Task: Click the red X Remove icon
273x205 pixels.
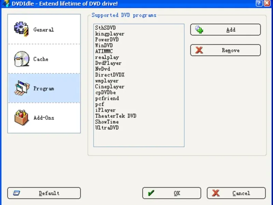Action: click(x=199, y=50)
